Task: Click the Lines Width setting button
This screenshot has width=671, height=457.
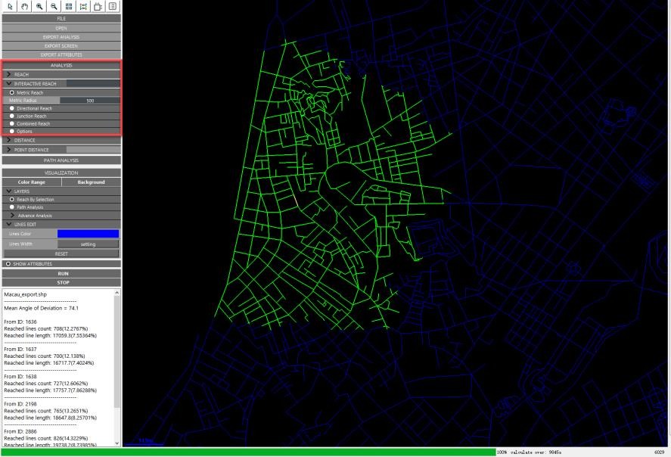Action: pos(89,244)
